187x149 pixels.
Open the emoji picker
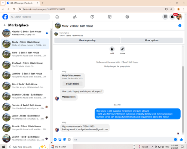click(175, 140)
